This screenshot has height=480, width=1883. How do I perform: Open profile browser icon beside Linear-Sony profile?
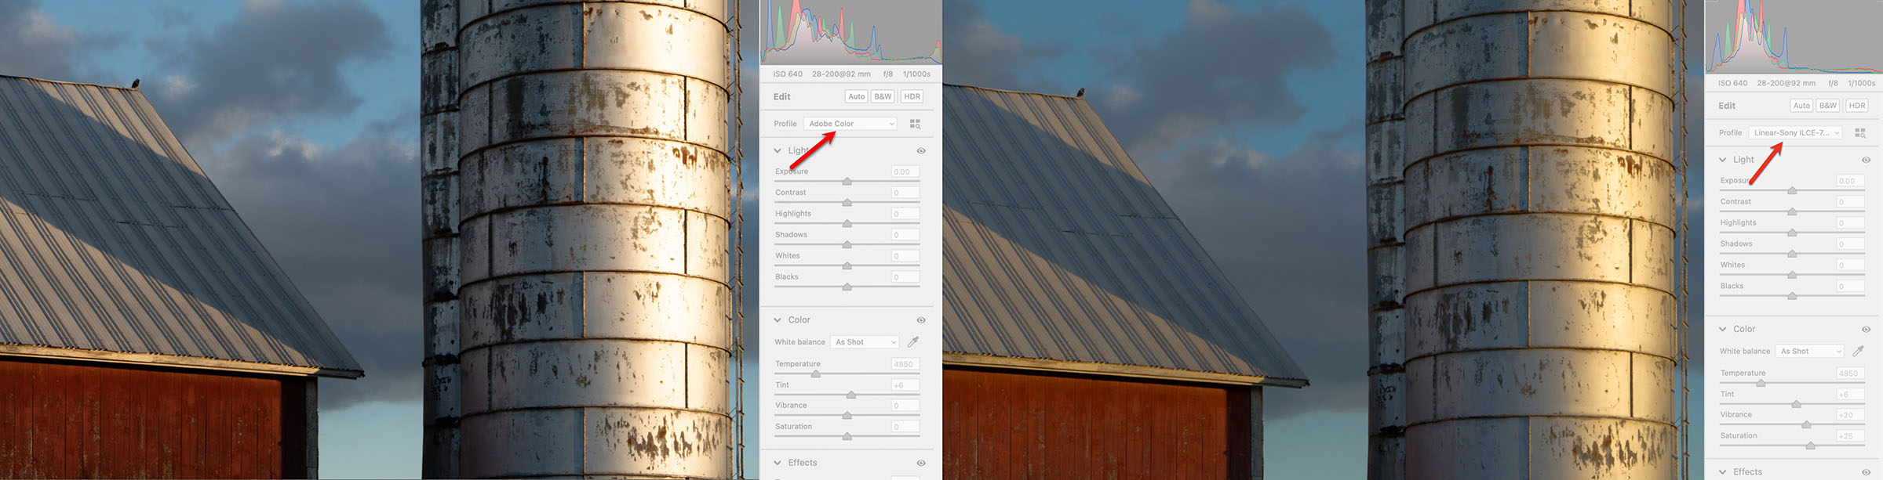[1859, 133]
